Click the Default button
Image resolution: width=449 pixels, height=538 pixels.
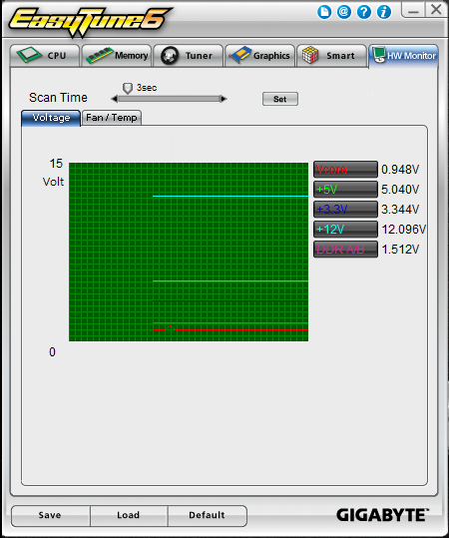click(x=207, y=515)
